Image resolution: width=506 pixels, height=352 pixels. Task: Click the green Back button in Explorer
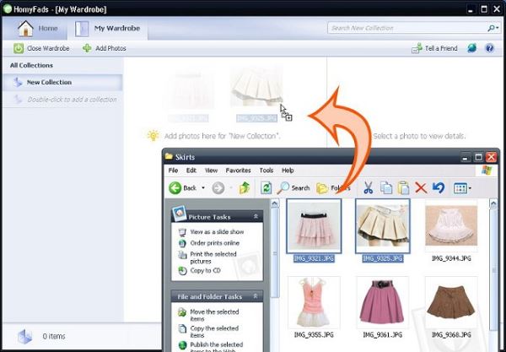[182, 188]
